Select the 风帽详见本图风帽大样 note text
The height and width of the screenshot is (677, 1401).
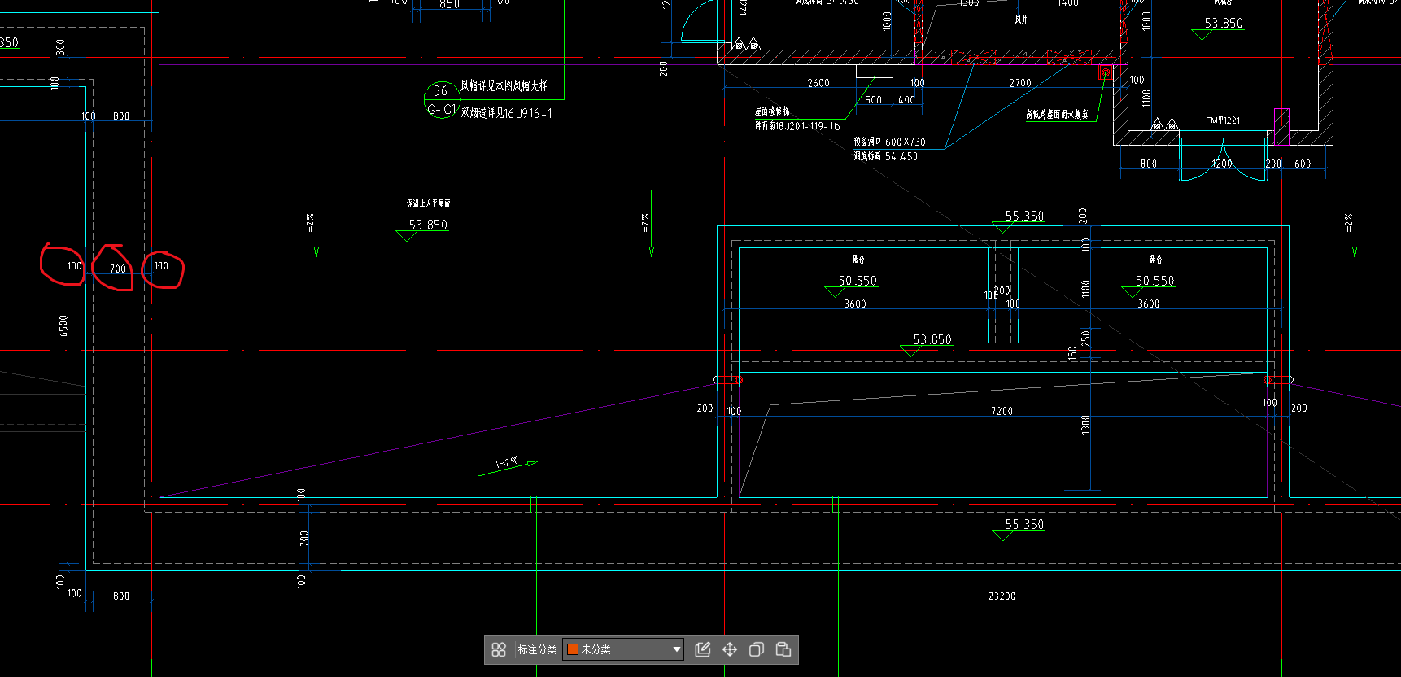point(504,85)
